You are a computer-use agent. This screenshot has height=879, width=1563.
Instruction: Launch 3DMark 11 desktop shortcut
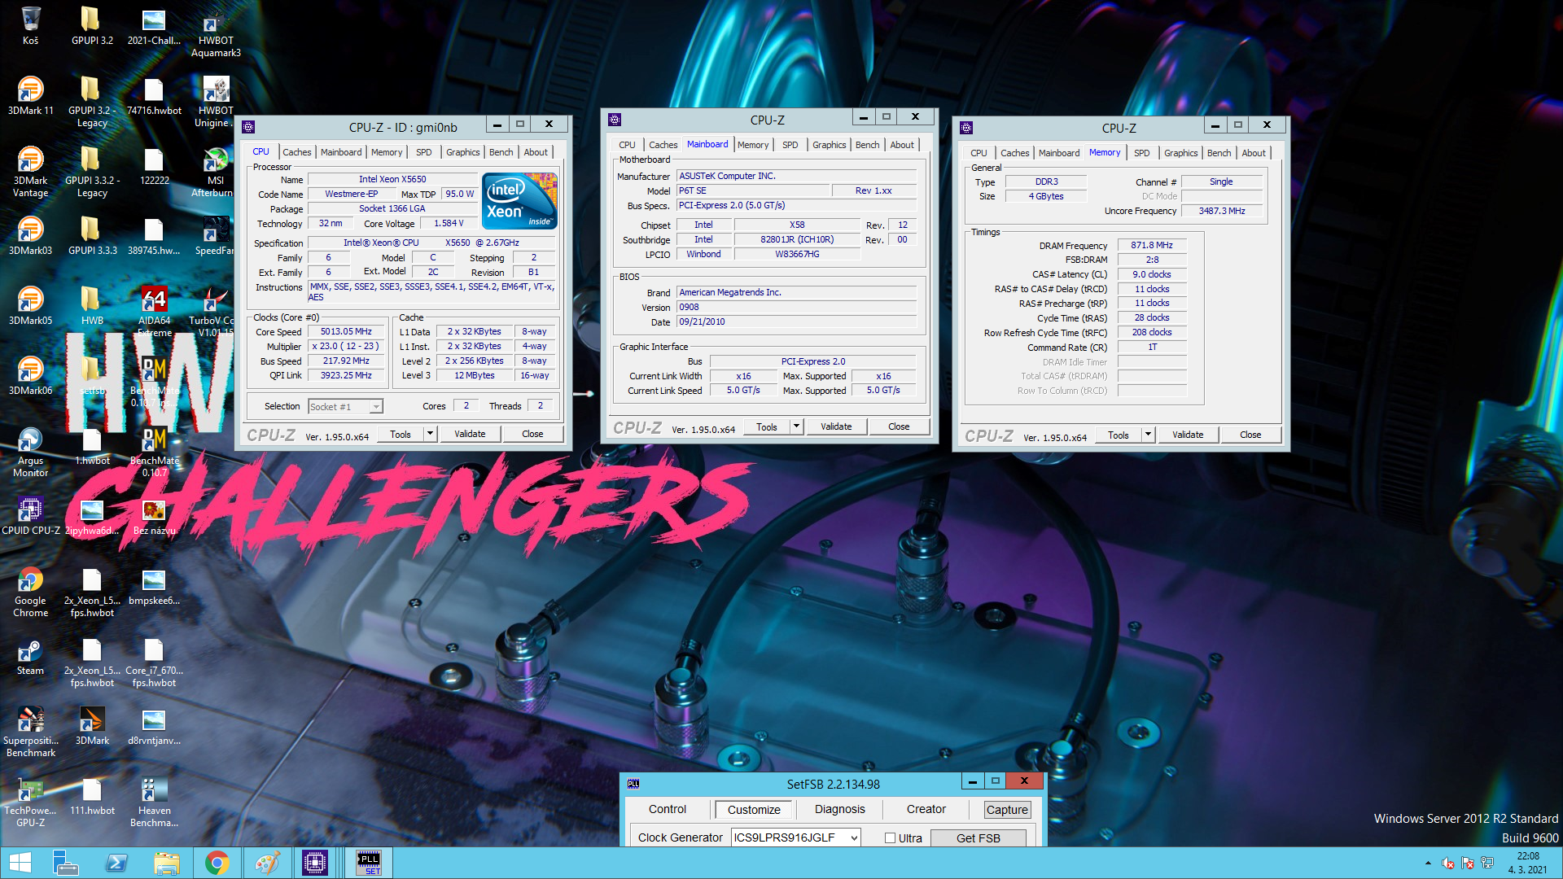(30, 95)
